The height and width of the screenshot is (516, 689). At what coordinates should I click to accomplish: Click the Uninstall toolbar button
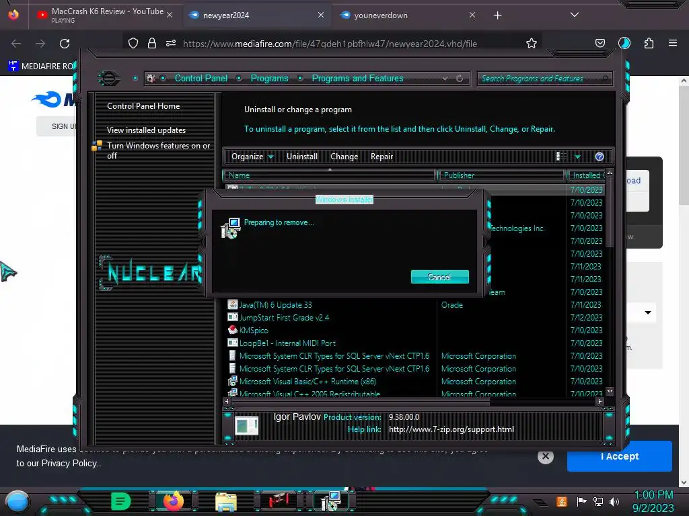pyautogui.click(x=302, y=157)
